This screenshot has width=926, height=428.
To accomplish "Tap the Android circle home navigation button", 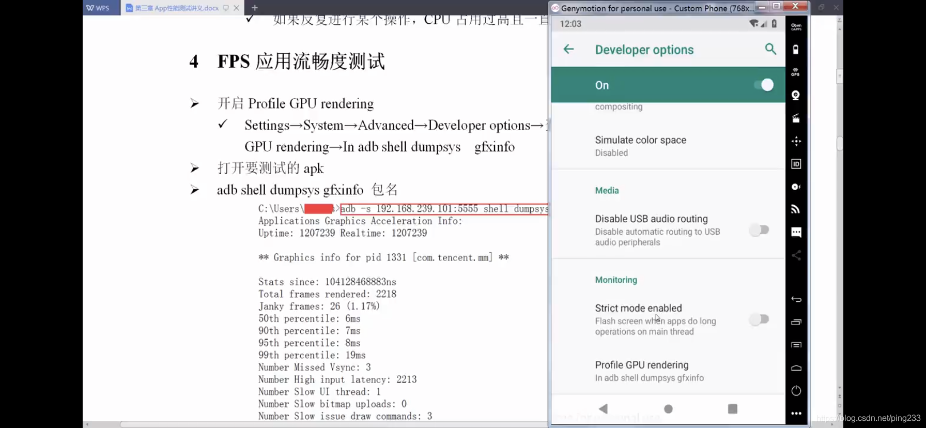I will coord(668,409).
